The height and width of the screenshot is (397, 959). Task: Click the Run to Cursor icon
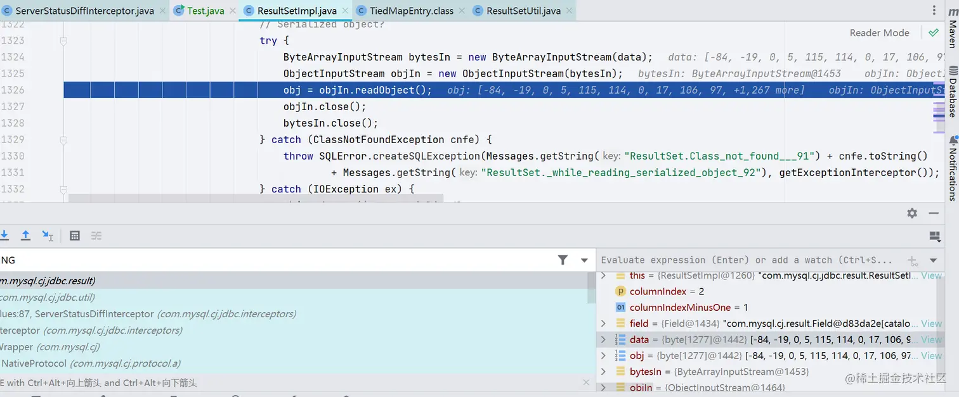pos(48,236)
